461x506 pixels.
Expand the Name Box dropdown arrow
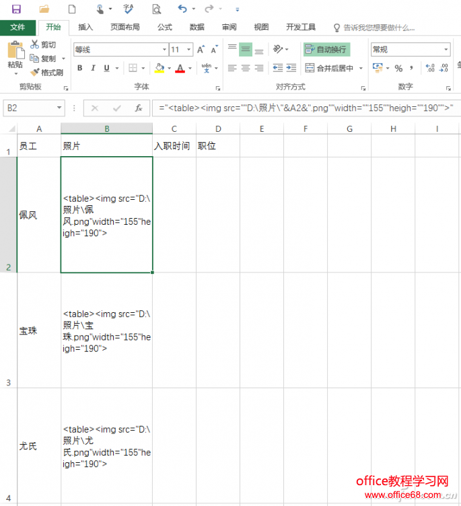[x=59, y=108]
